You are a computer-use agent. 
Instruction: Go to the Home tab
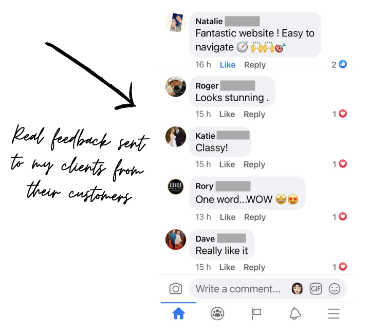point(178,313)
